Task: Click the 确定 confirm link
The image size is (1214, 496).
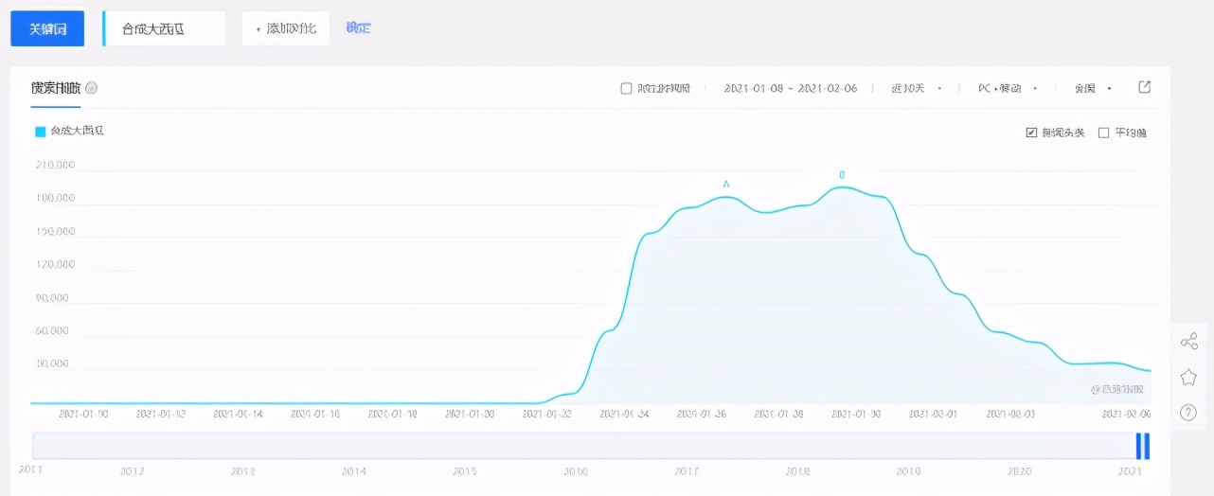Action: click(x=358, y=28)
